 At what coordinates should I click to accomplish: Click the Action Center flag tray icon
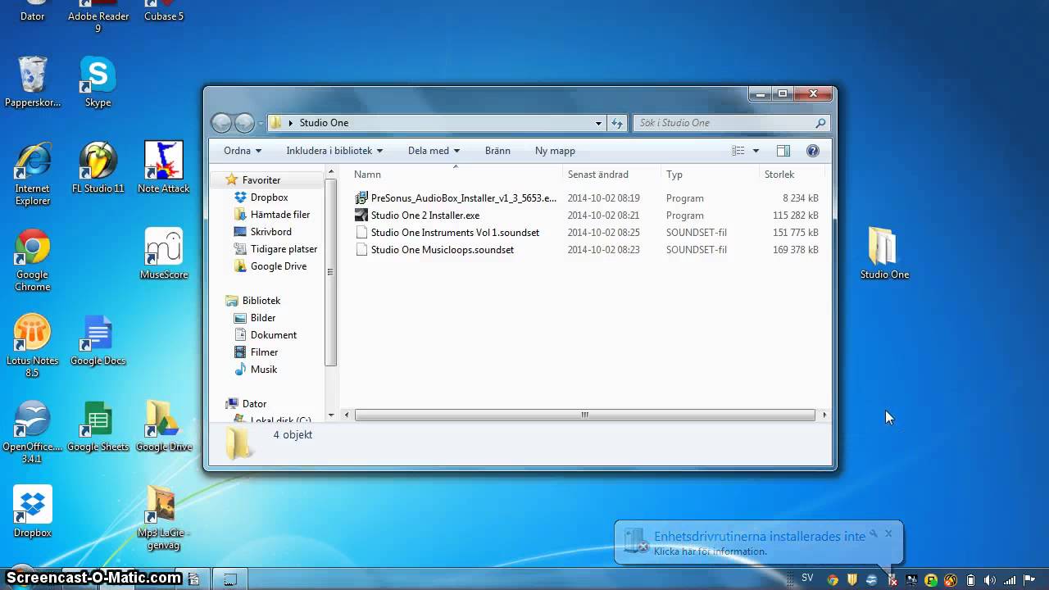pyautogui.click(x=1029, y=579)
